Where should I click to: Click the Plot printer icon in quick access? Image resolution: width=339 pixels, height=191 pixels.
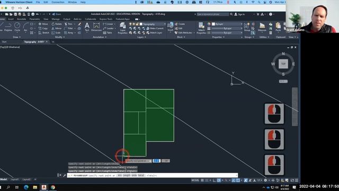(x=33, y=14)
